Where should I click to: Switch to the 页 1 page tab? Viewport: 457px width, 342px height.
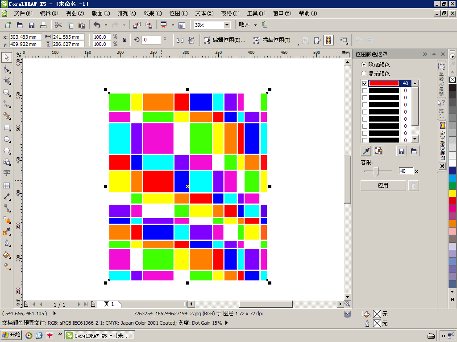pyautogui.click(x=109, y=304)
